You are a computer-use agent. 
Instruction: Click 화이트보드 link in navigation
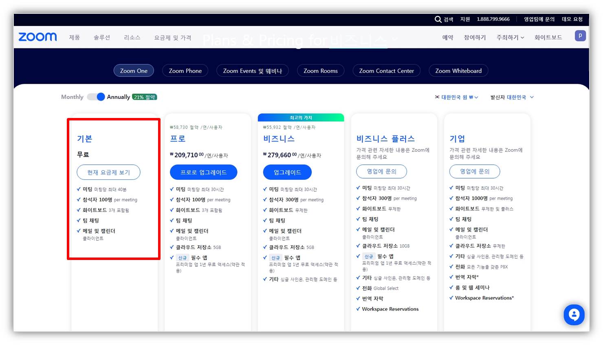(x=548, y=37)
